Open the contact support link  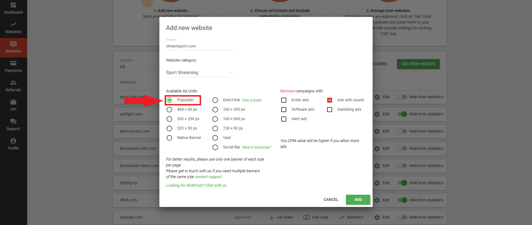tap(208, 177)
